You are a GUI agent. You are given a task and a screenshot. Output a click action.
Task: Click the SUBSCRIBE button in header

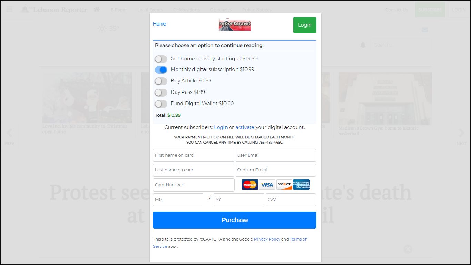point(430,10)
